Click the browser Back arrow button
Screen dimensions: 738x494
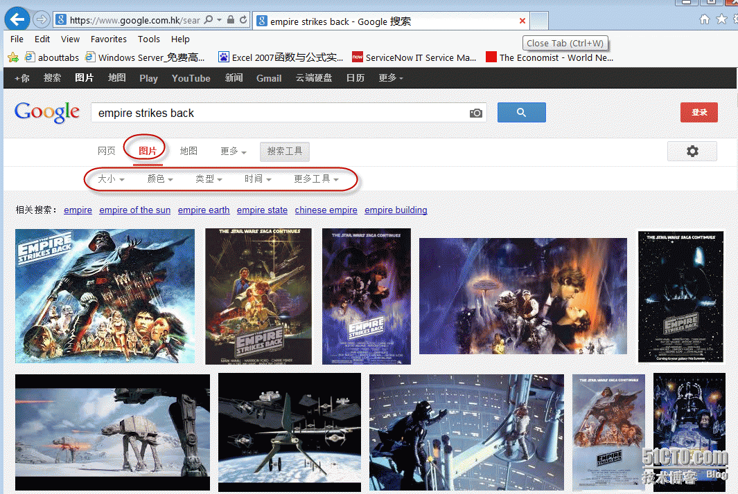click(x=17, y=20)
